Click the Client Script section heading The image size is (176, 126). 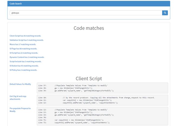click(x=89, y=78)
